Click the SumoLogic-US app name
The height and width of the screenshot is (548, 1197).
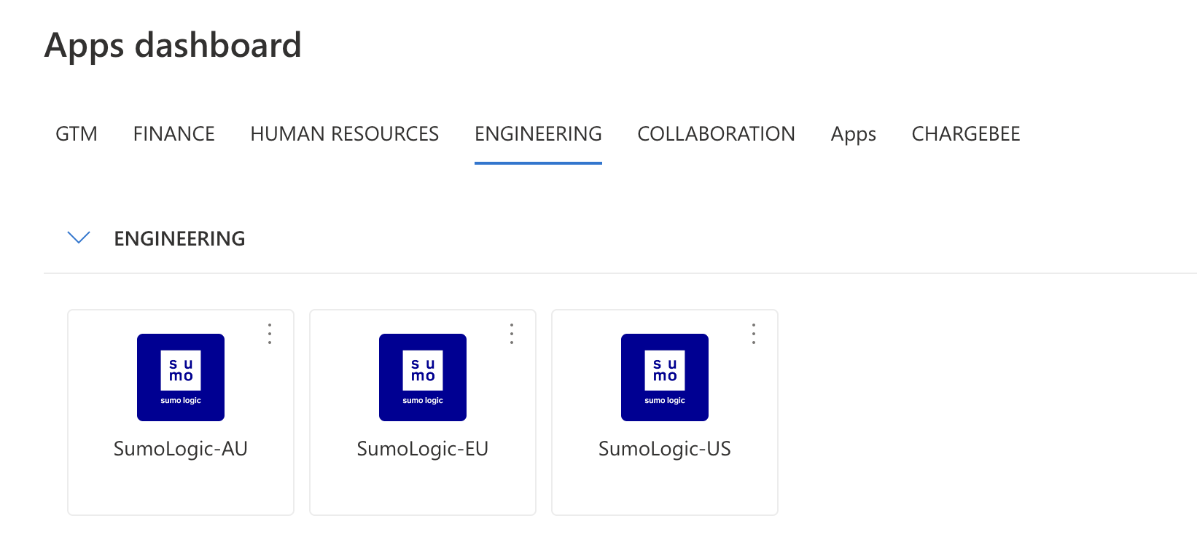665,449
